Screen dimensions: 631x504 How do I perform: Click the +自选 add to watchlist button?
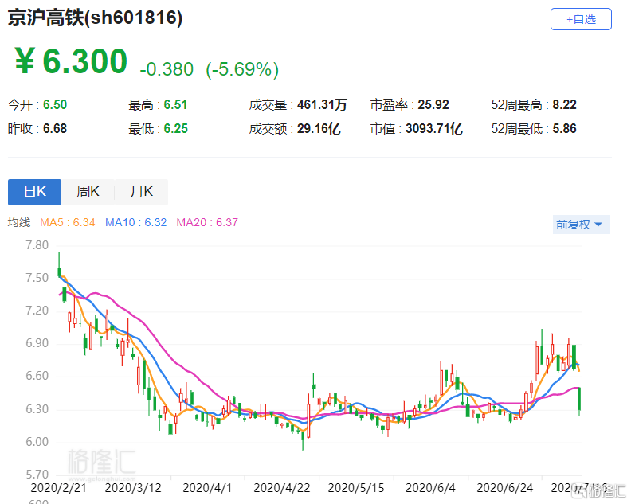tap(581, 19)
